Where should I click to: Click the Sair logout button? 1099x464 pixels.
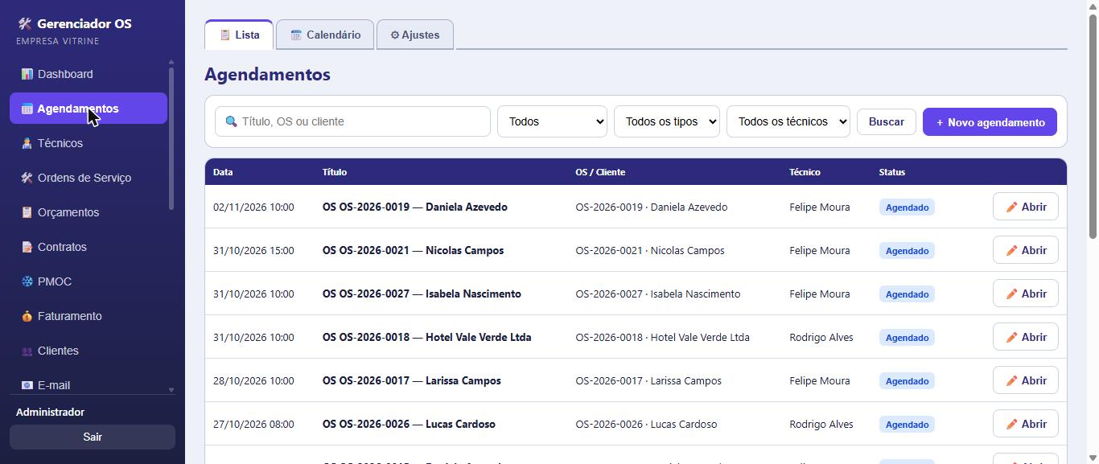point(93,437)
